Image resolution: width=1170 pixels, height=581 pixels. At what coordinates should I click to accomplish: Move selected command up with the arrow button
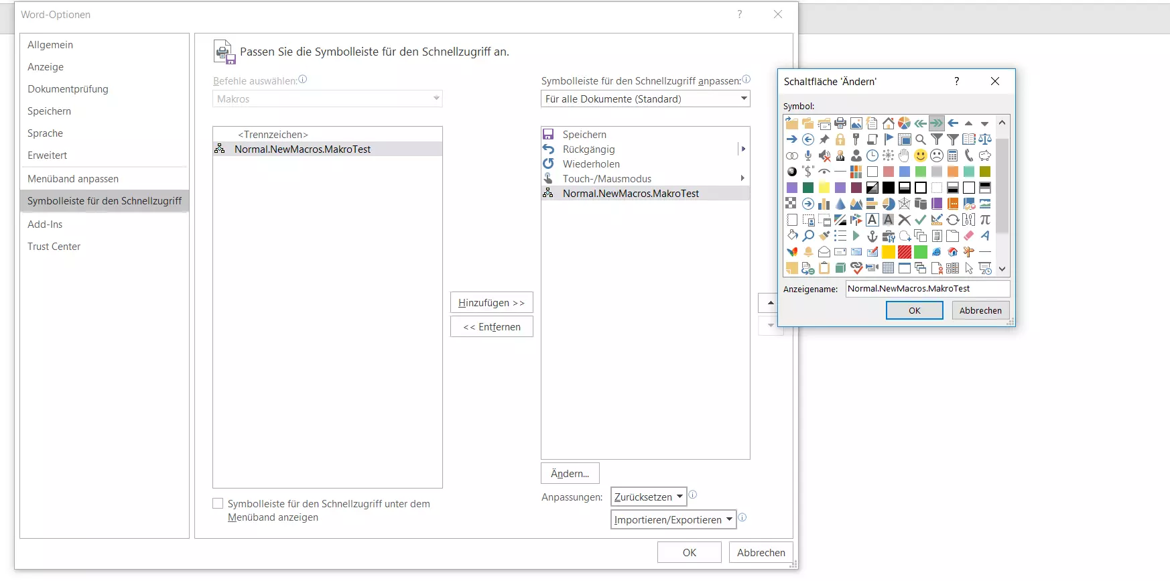pos(771,303)
